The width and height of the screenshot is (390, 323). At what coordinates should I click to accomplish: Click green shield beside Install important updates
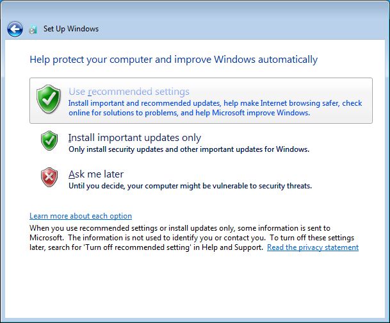[49, 140]
